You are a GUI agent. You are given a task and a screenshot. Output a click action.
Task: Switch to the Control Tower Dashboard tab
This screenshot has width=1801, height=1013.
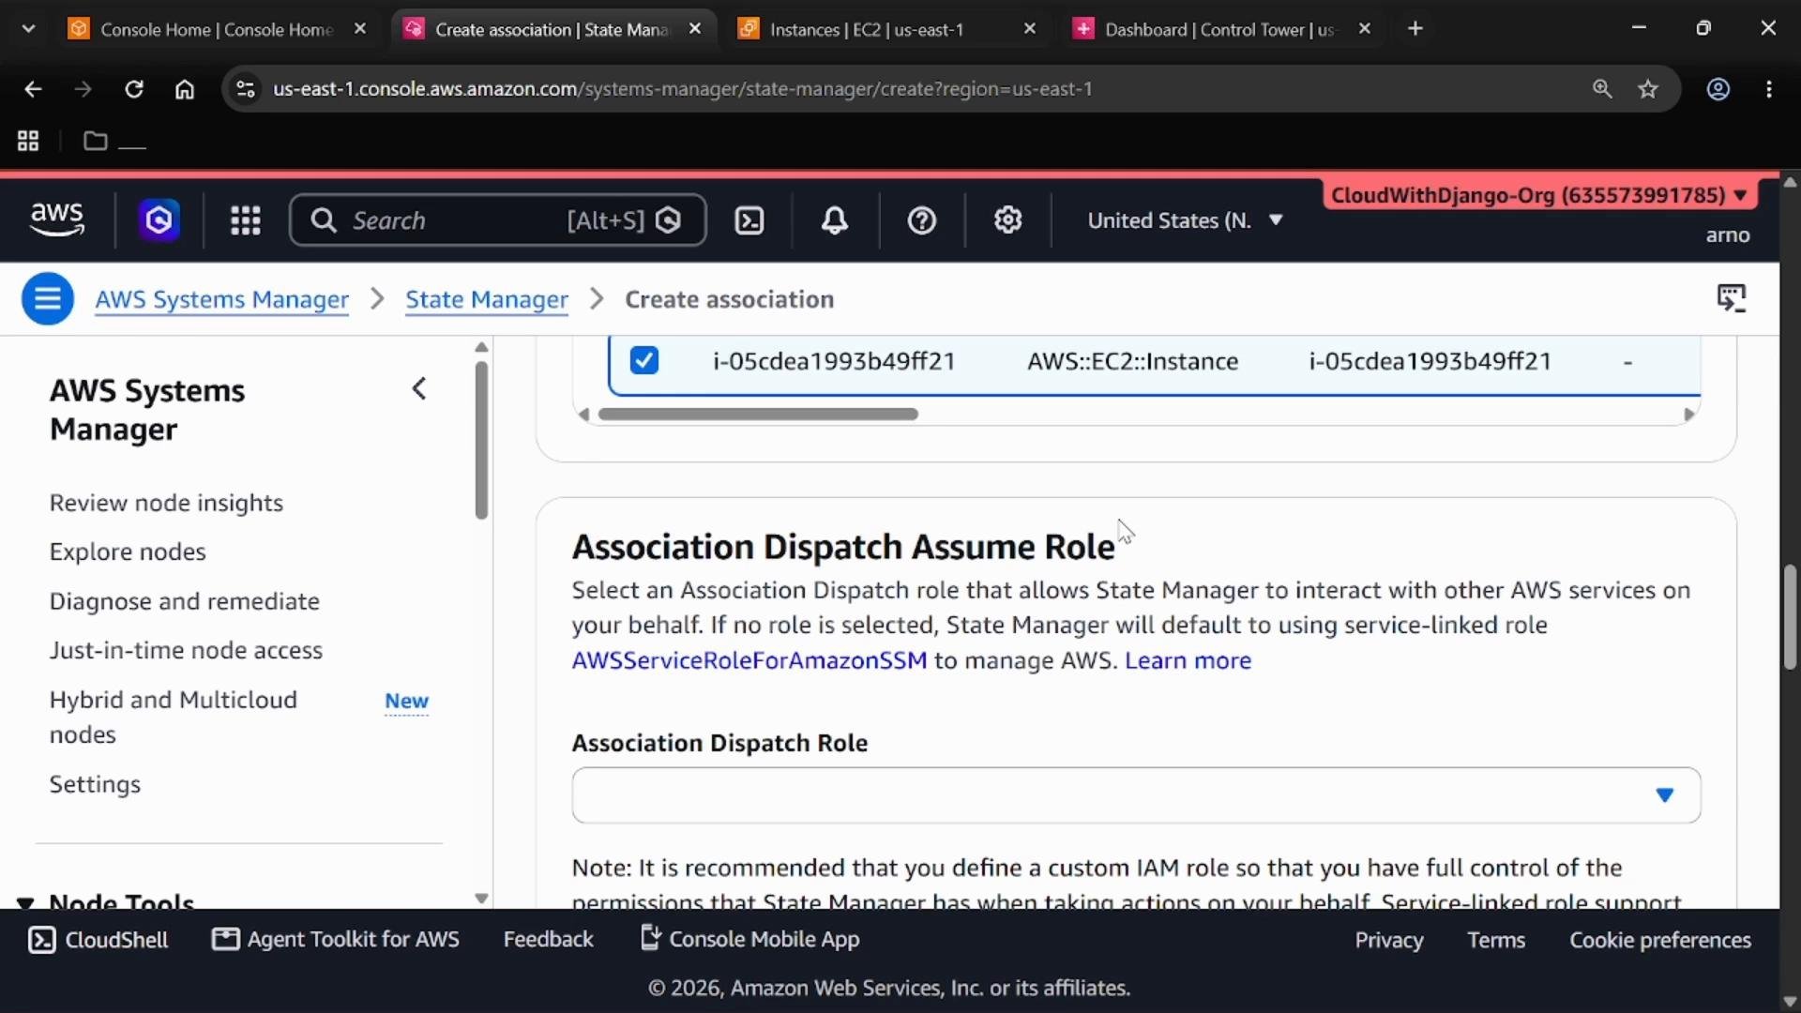click(x=1222, y=29)
